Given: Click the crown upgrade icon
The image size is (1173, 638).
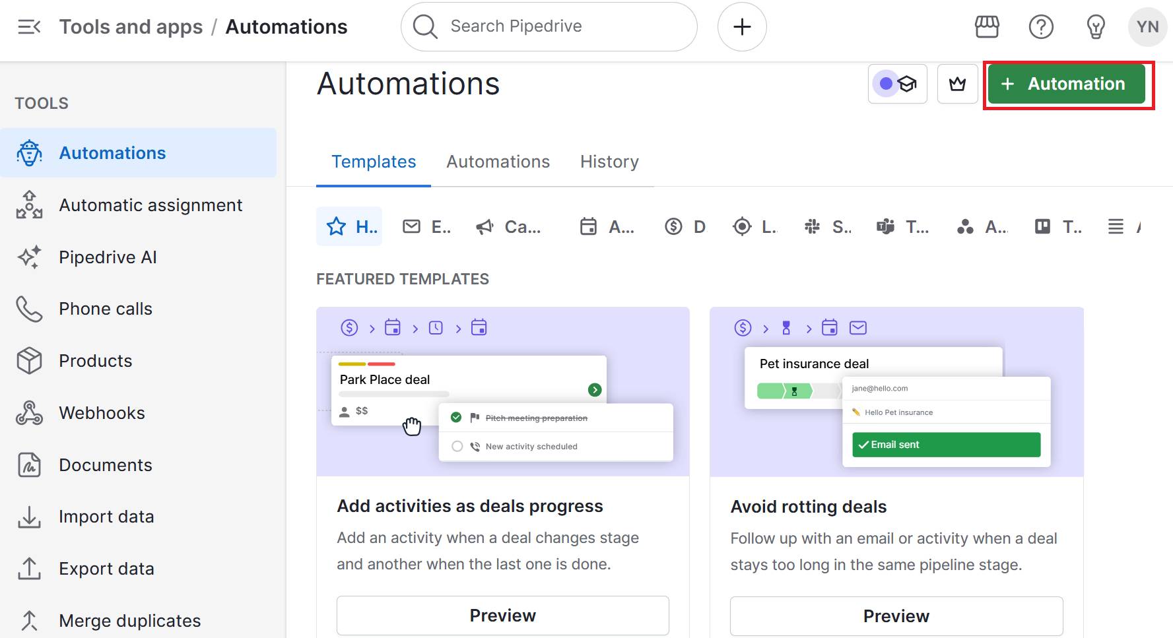Looking at the screenshot, I should (x=957, y=84).
